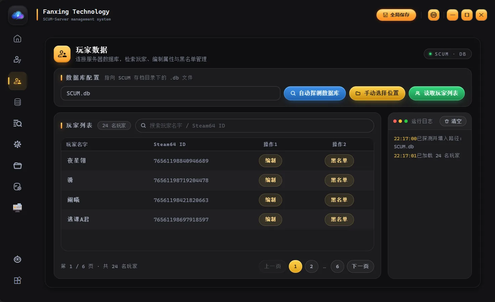495x302 pixels.
Task: Focus the SCUM.db database path field
Action: tap(171, 93)
